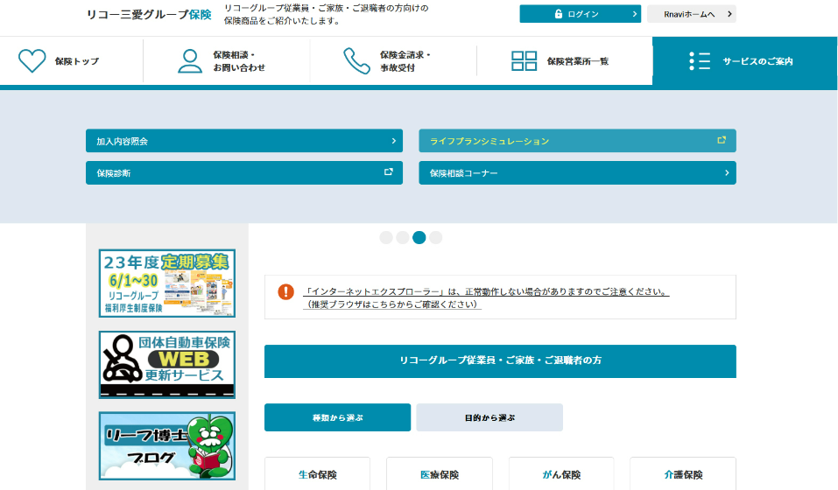Open 保険相談コーナー link
Screen dimensions: 838x490
pyautogui.click(x=577, y=173)
